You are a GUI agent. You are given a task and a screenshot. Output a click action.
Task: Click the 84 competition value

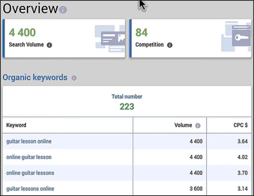(142, 33)
